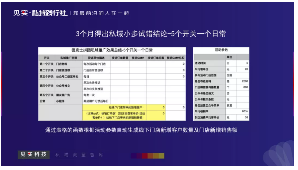Click the 平均客单价 parameter label
Screen dimensions: 298x170
coord(210,69)
